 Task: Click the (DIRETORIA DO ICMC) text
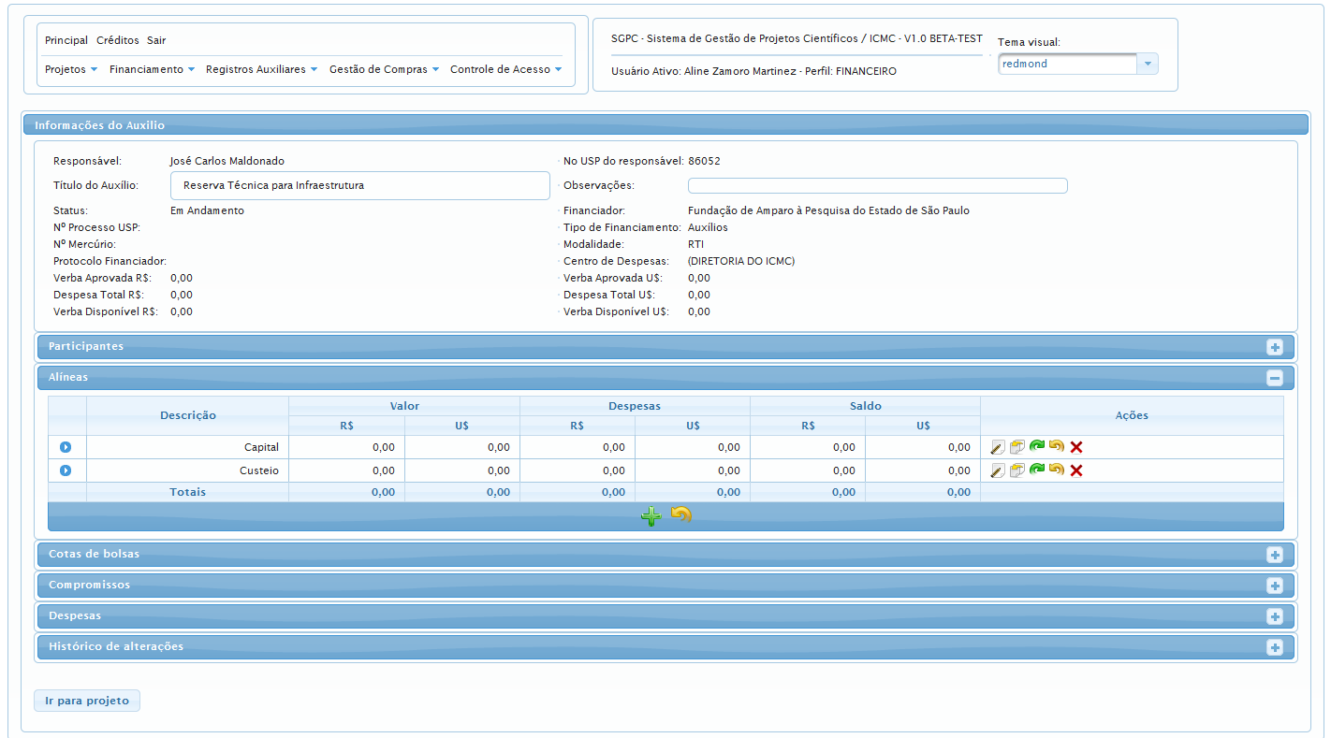(741, 261)
